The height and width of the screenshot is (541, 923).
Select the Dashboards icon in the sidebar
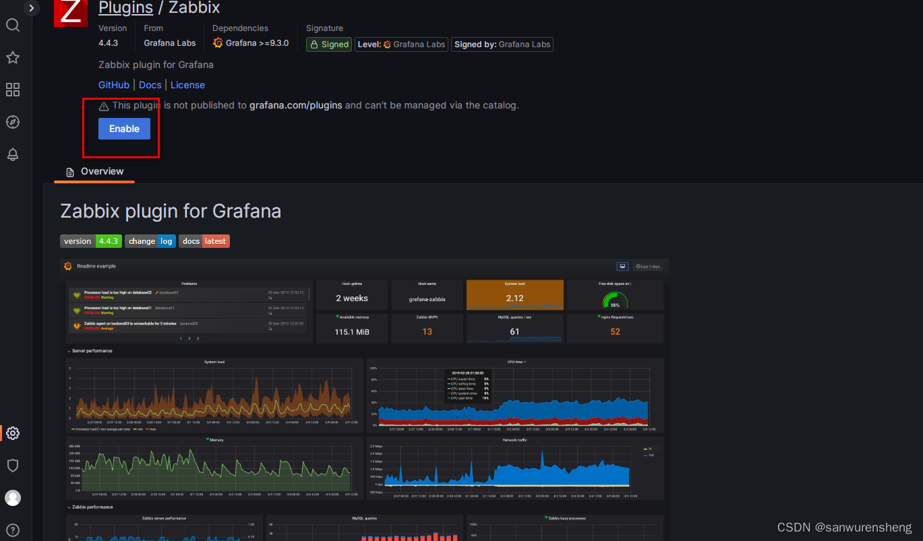(12, 89)
